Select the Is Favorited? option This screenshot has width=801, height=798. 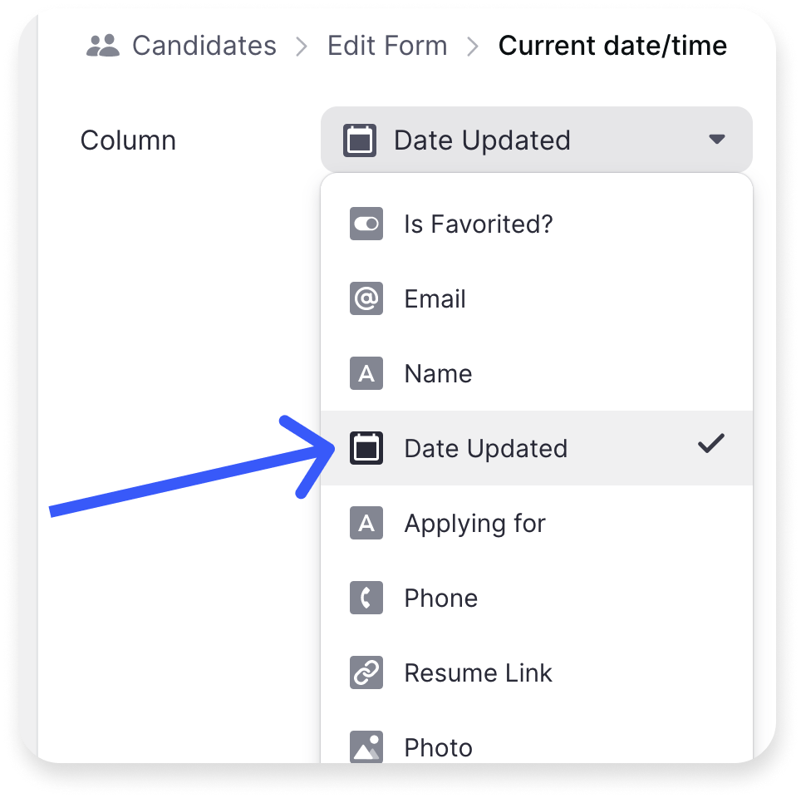click(x=479, y=224)
